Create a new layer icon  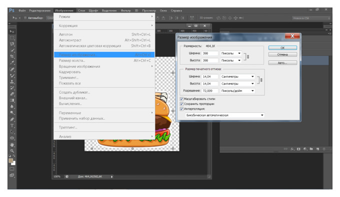point(317,149)
